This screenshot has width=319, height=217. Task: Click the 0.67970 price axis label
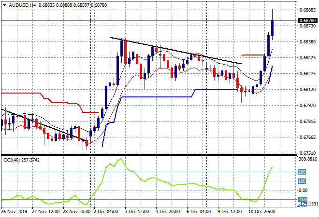[307, 105]
